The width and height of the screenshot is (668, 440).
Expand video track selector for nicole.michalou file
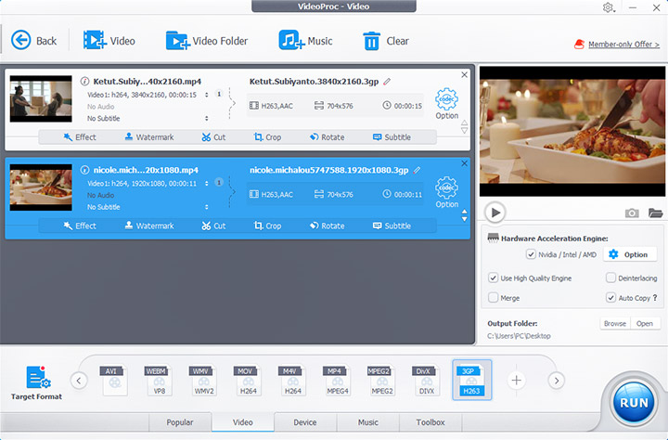point(207,184)
